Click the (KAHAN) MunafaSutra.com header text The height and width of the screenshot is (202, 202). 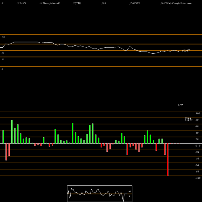coord(176,3)
